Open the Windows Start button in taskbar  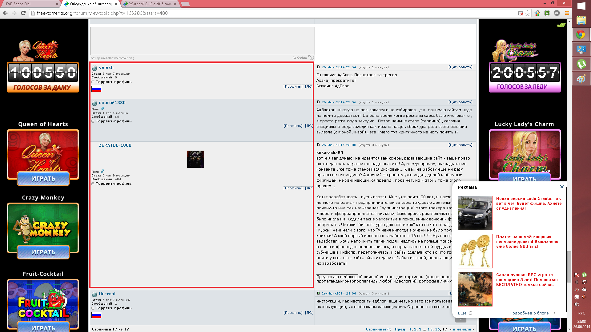(581, 6)
